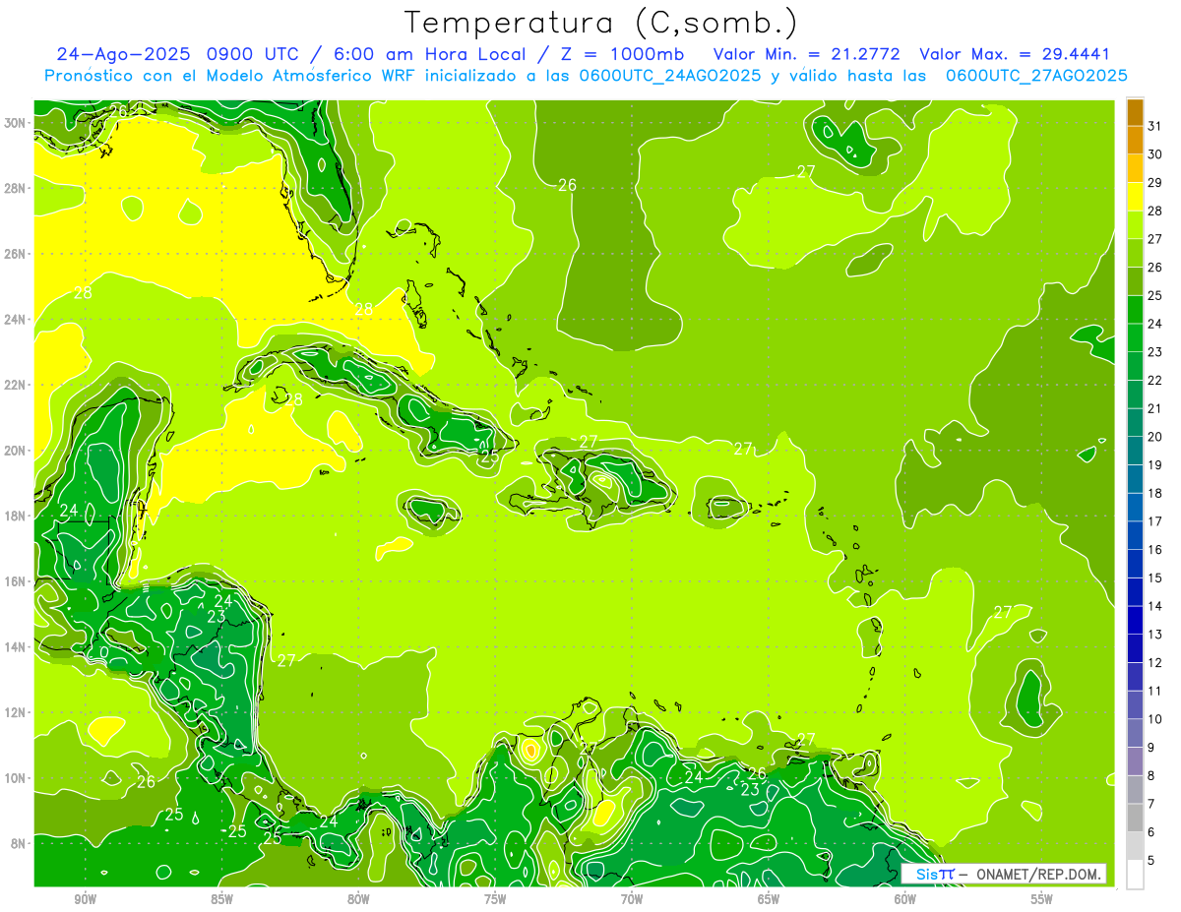
Task: Click the 'Valor Min. = 21.2772' readout
Action: (807, 54)
